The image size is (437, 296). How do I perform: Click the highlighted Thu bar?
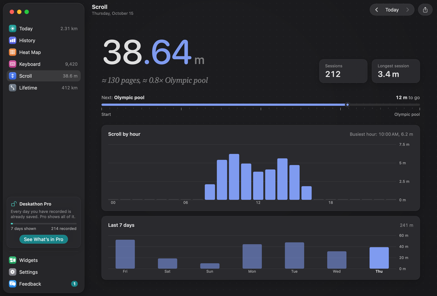point(379,258)
